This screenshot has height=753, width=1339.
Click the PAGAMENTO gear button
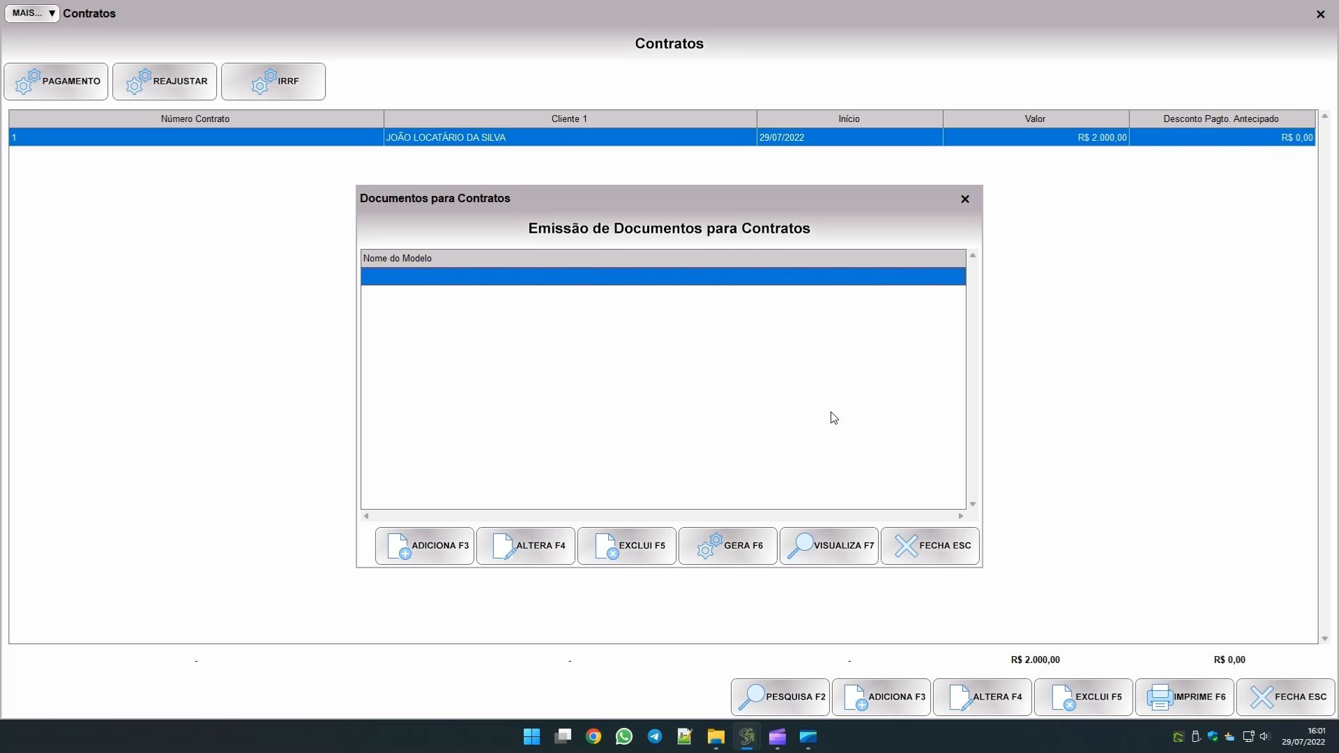pyautogui.click(x=56, y=82)
